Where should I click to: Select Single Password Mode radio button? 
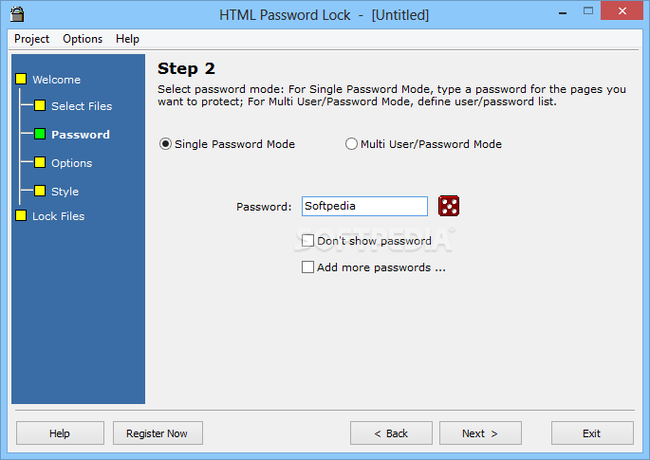click(x=165, y=144)
